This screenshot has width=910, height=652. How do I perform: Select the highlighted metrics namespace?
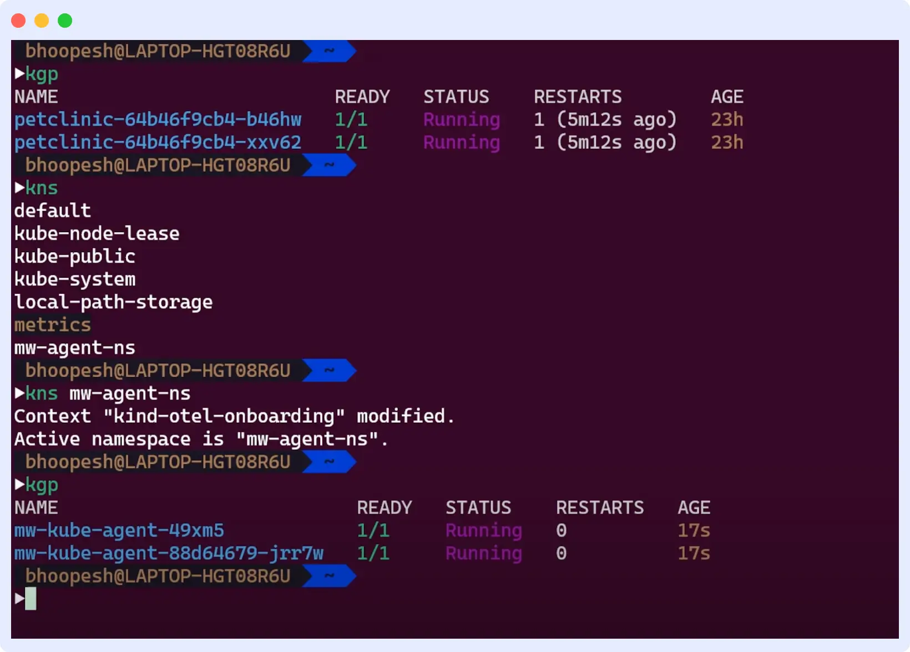tap(52, 324)
